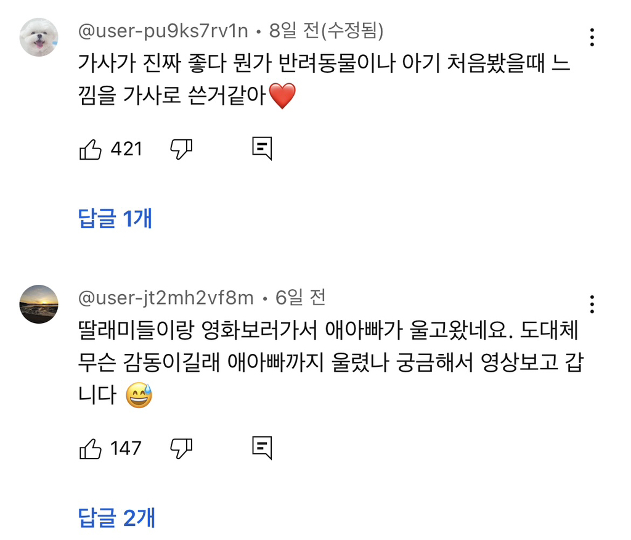The width and height of the screenshot is (631, 540).
Task: Click the sweating smile emoji
Action: tap(139, 395)
